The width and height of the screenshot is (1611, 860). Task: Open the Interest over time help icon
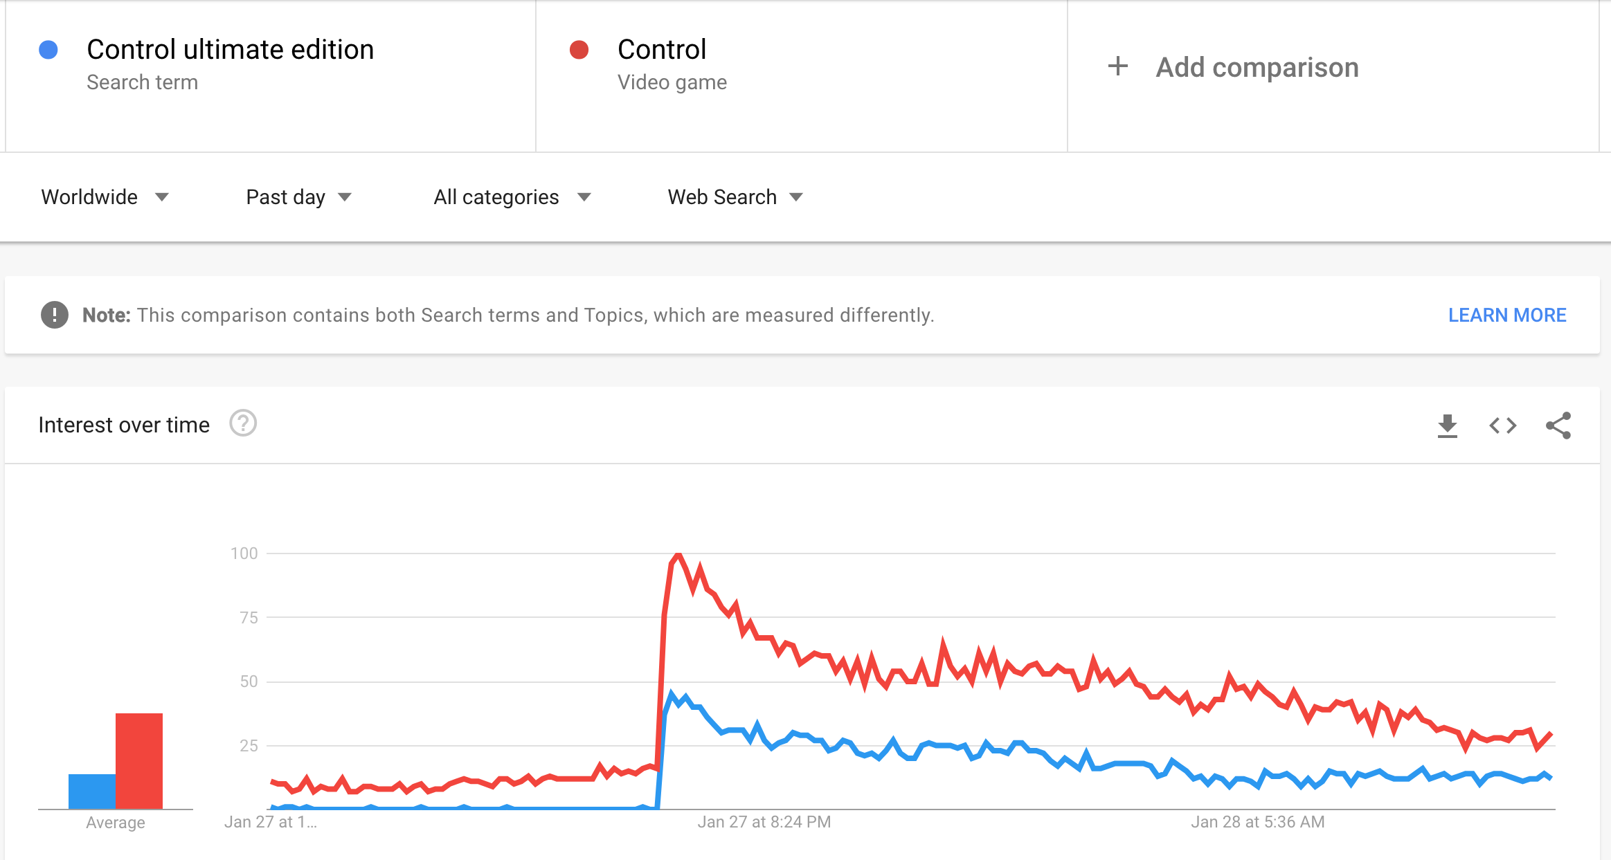243,423
